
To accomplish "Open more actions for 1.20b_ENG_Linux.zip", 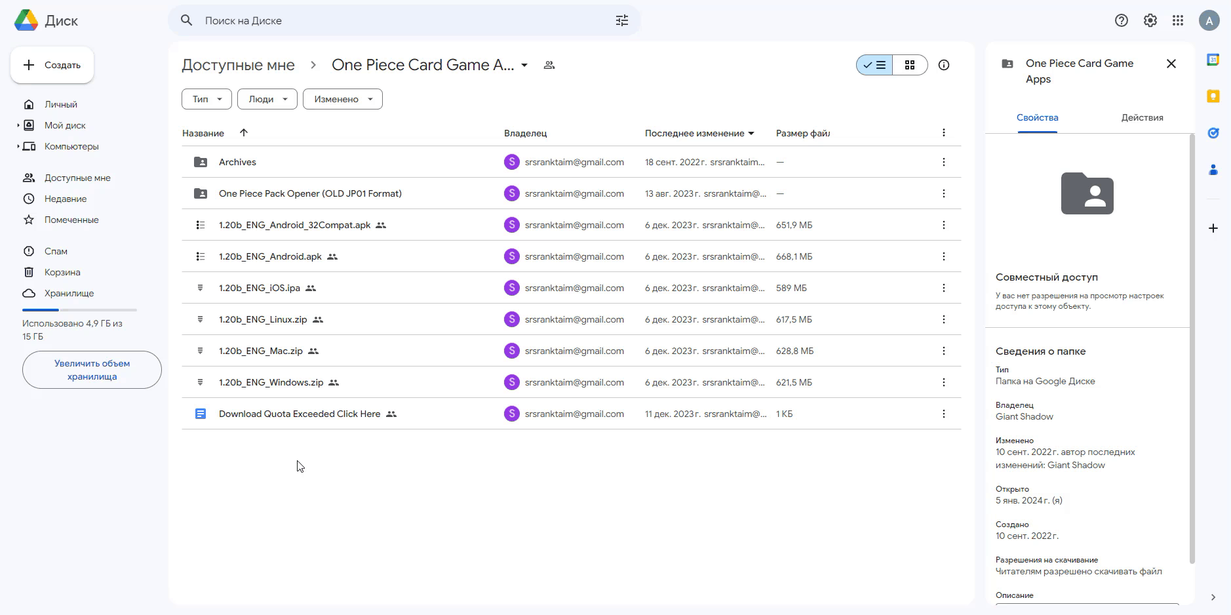I will [943, 319].
